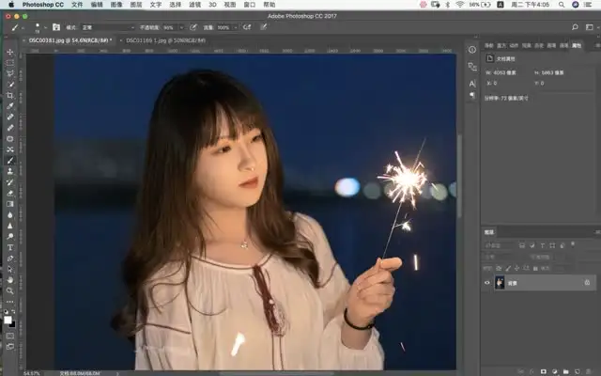Select the Eyedropper tool
The image size is (601, 376).
coord(10,106)
